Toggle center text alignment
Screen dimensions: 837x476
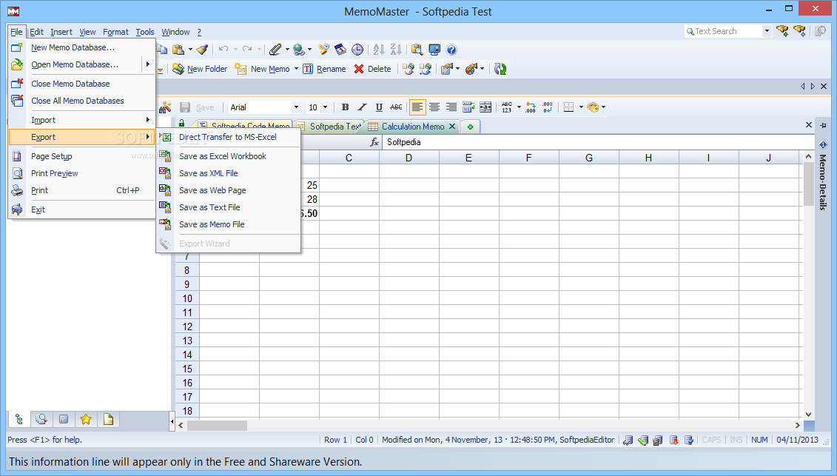point(434,107)
